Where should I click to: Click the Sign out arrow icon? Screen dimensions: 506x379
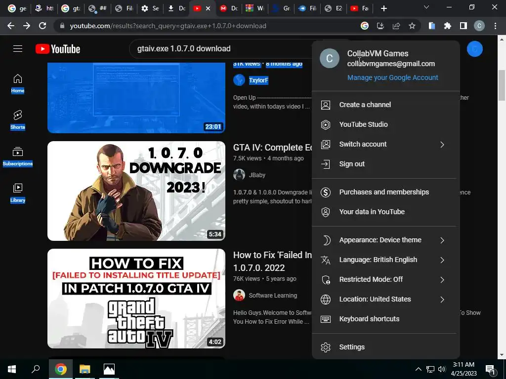pos(326,164)
